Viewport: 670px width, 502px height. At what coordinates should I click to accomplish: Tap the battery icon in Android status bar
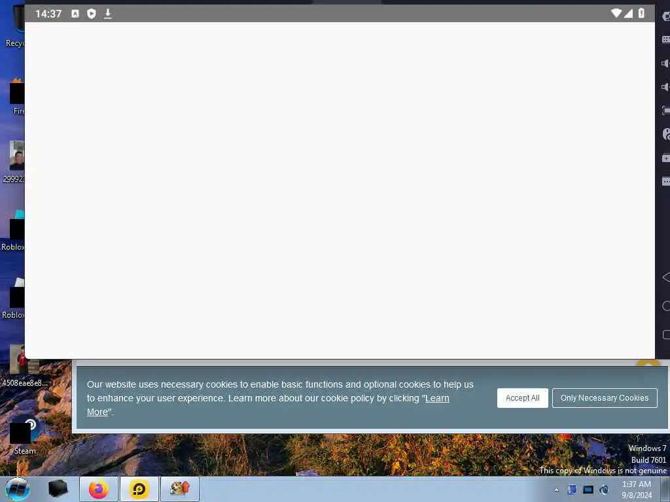[641, 13]
